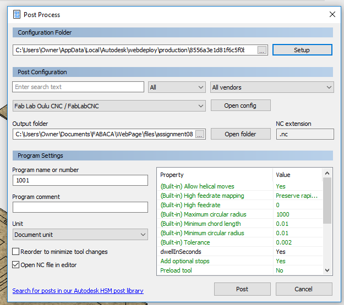Click the Open folder button
Image resolution: width=344 pixels, height=305 pixels.
click(241, 134)
